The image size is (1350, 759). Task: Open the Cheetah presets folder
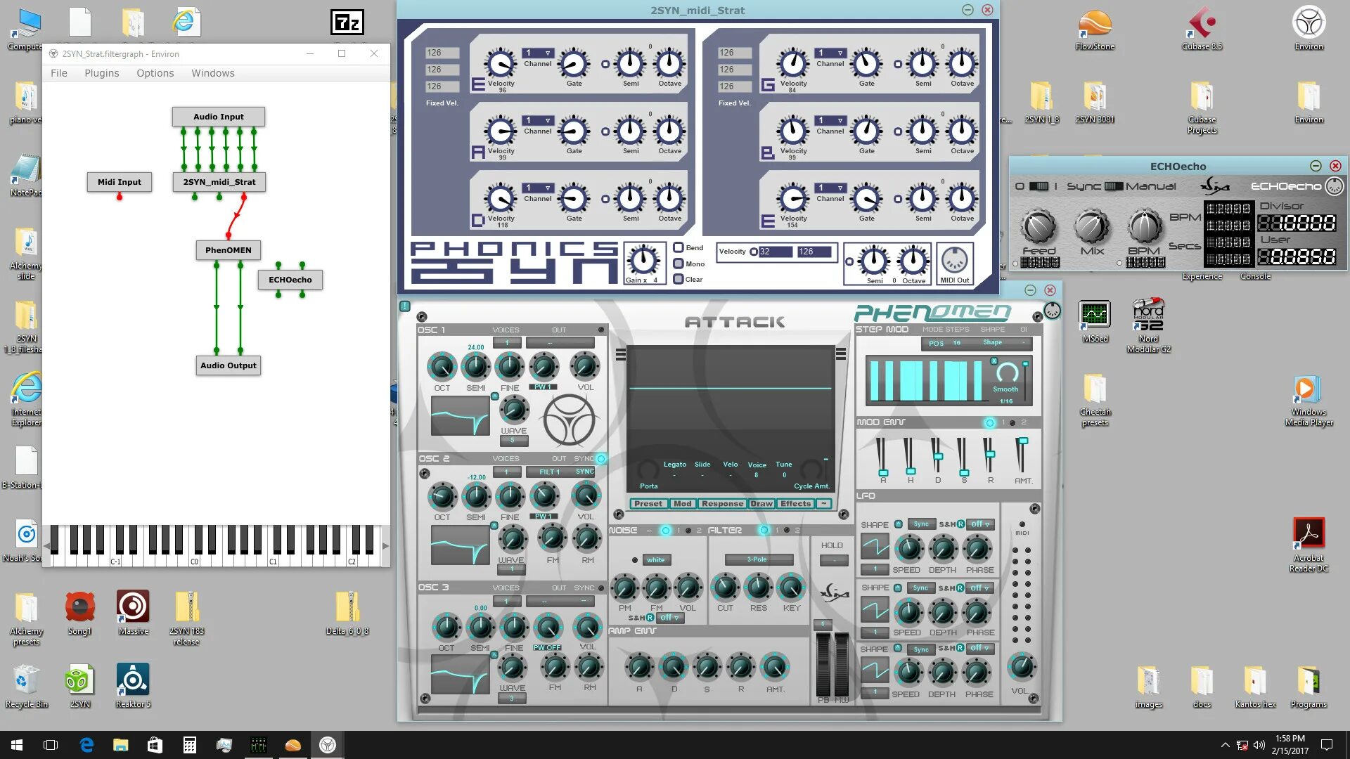[x=1095, y=401]
